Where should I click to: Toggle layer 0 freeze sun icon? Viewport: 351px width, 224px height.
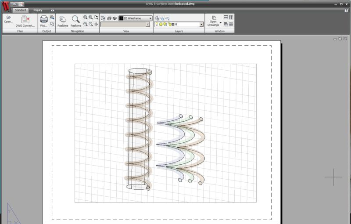[161, 25]
